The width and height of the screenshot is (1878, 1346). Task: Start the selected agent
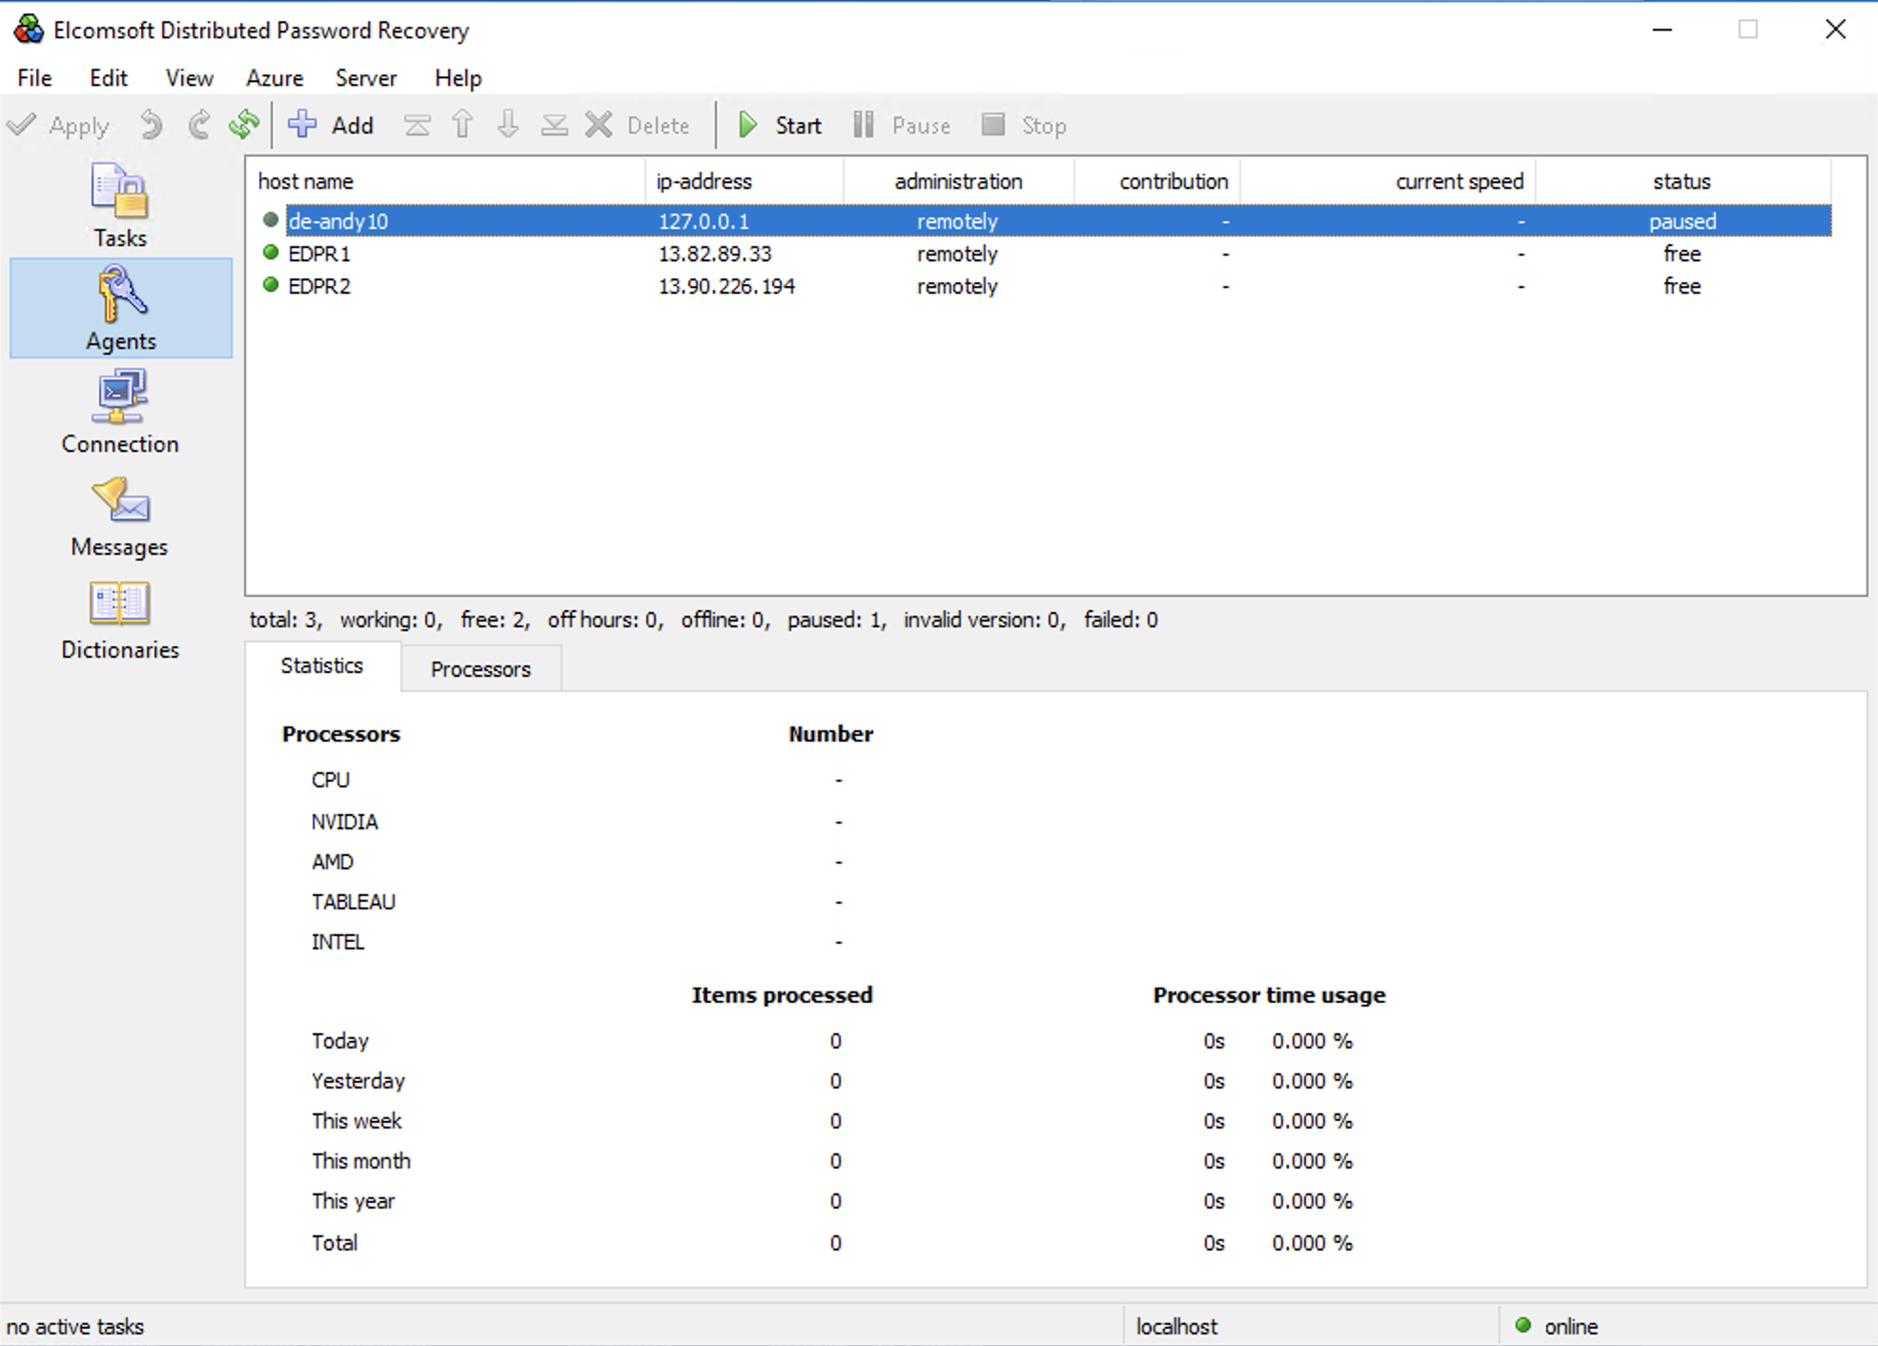[x=779, y=125]
